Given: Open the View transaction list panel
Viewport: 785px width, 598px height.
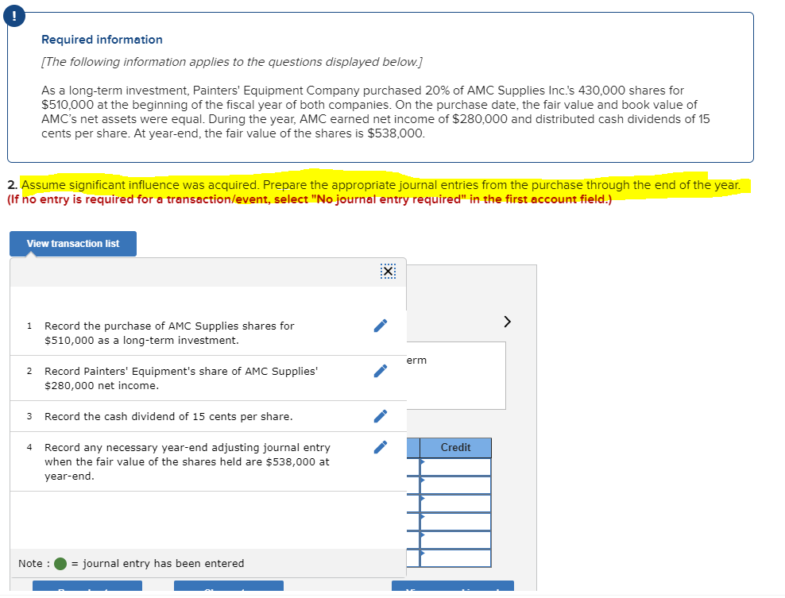Looking at the screenshot, I should (72, 244).
